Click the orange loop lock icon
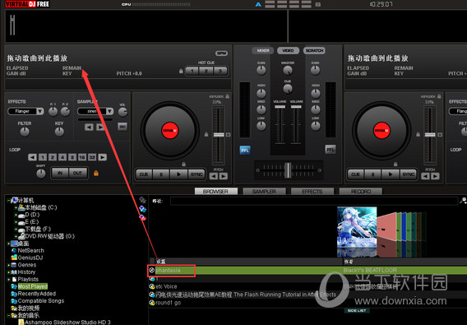 tap(96, 173)
